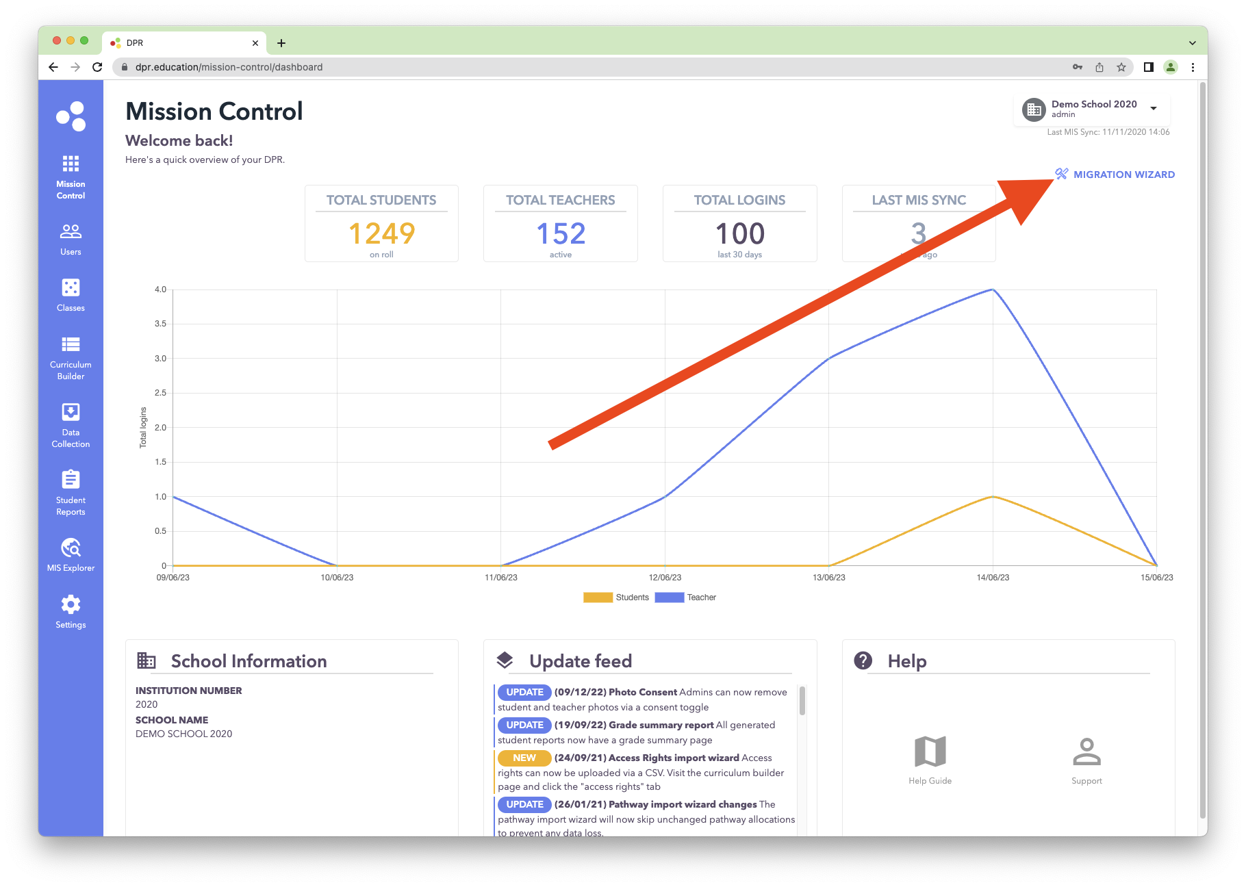Bookmark the page using the star icon
The image size is (1246, 887).
tap(1121, 67)
